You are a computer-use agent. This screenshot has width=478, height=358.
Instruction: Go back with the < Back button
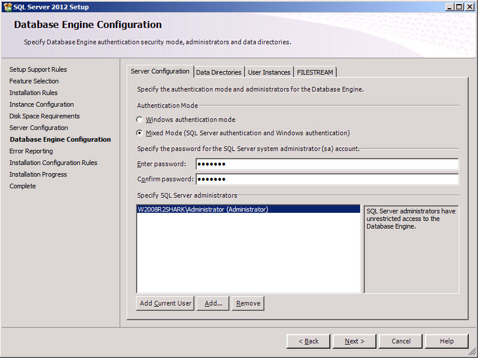click(x=308, y=341)
